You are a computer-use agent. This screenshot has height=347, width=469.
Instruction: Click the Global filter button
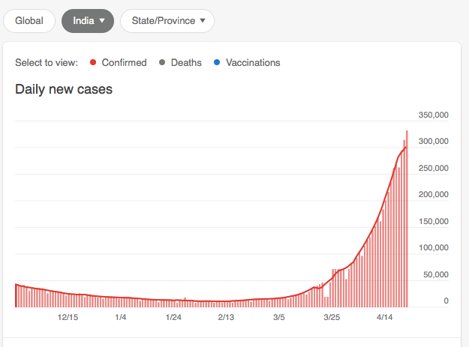point(29,21)
